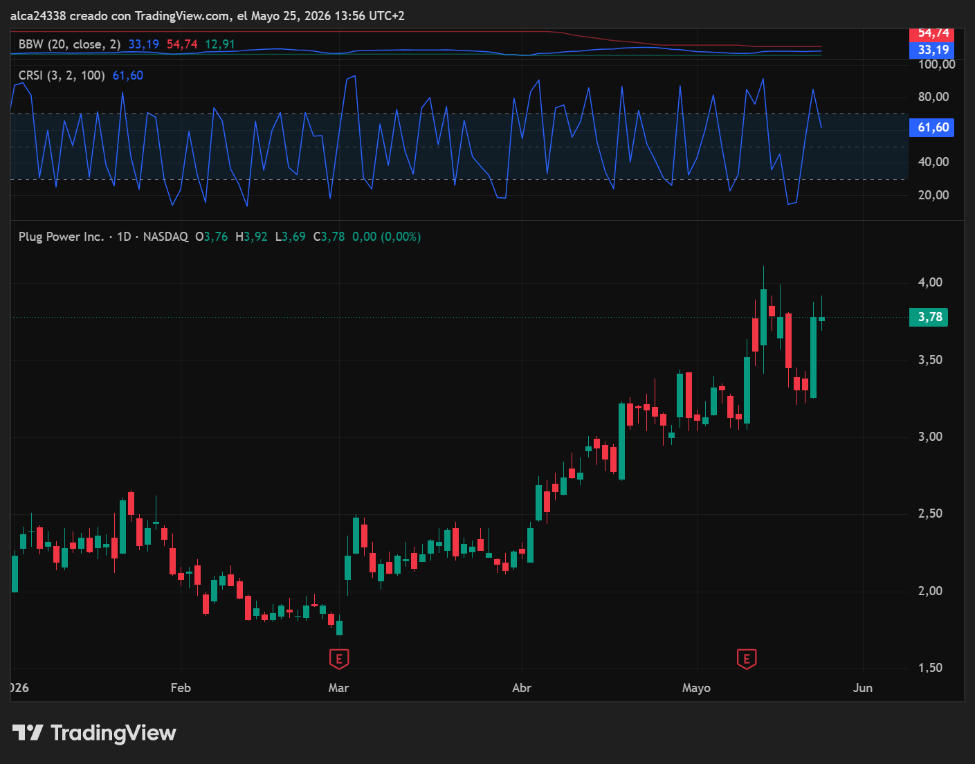Click the March earnings "E" marker
This screenshot has width=975, height=764.
click(338, 659)
